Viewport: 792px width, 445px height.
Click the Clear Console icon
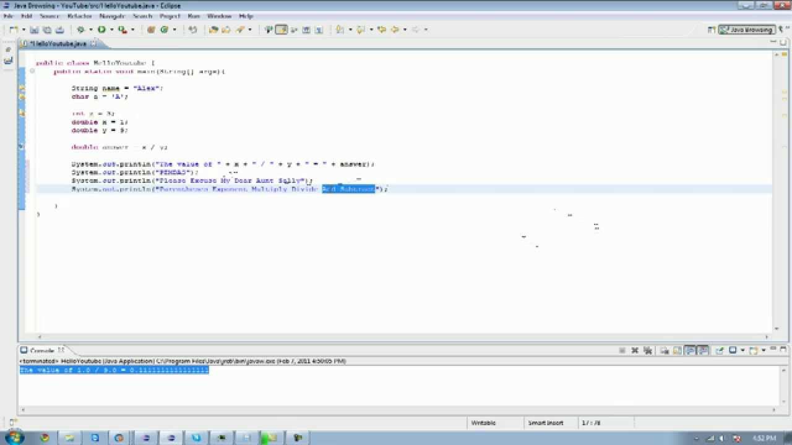pyautogui.click(x=665, y=350)
